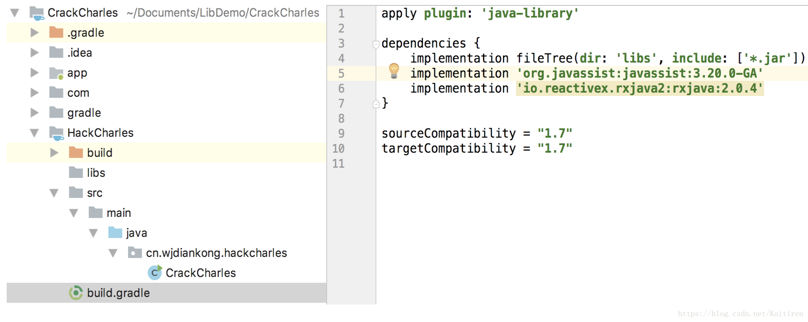Click the yellow lightbulb intention icon

[394, 71]
